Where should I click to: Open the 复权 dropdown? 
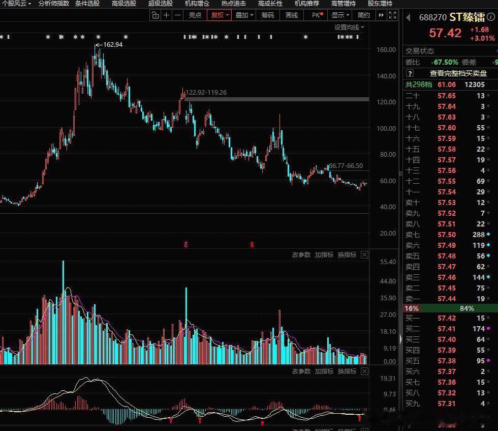click(219, 15)
